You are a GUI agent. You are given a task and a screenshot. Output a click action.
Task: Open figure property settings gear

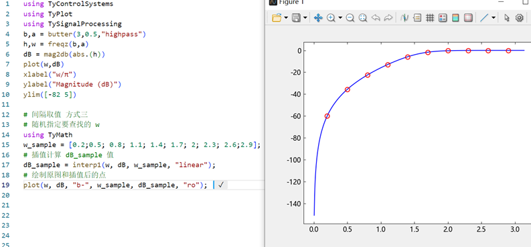pyautogui.click(x=520, y=18)
